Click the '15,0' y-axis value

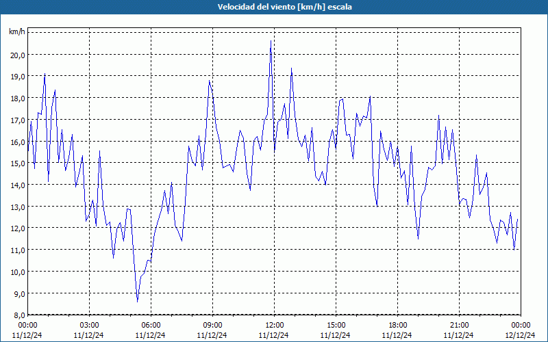pyautogui.click(x=19, y=163)
